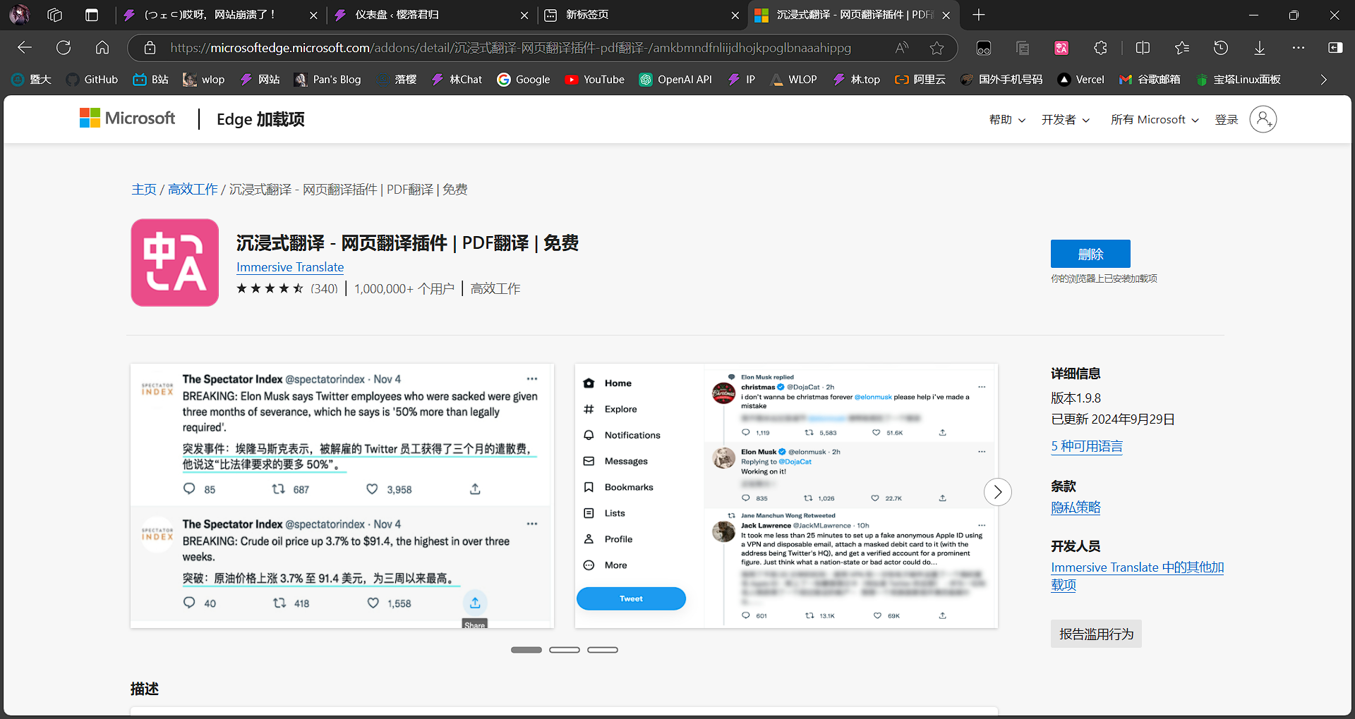Open the 谷歌邮箱 bookmark
The height and width of the screenshot is (719, 1355).
point(1150,80)
